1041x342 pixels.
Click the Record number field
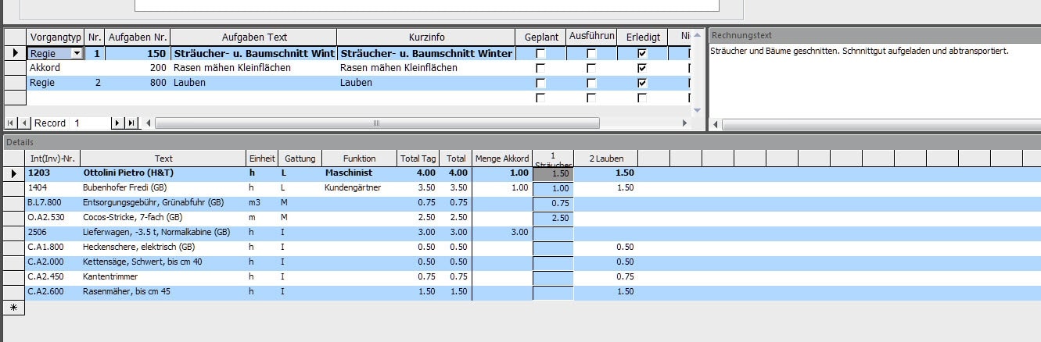pyautogui.click(x=90, y=123)
